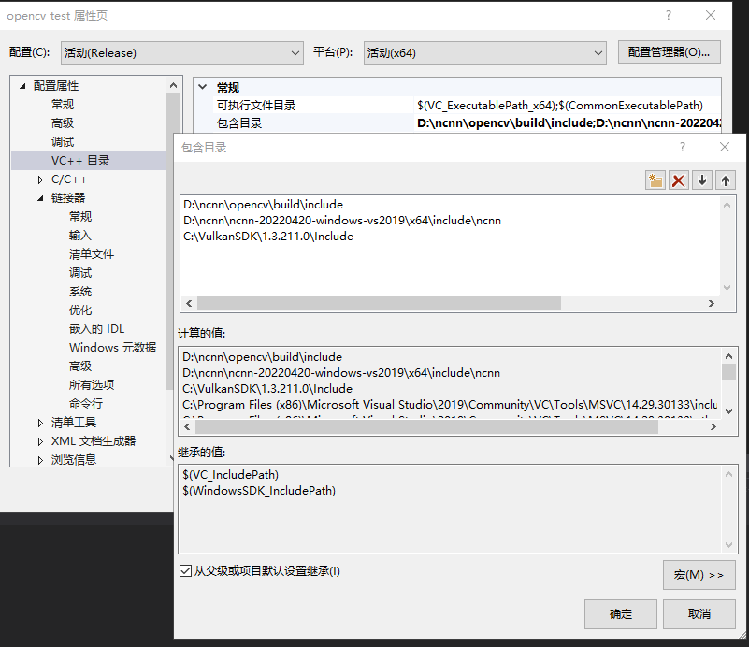Confirm with the 确定 button

[x=621, y=614]
